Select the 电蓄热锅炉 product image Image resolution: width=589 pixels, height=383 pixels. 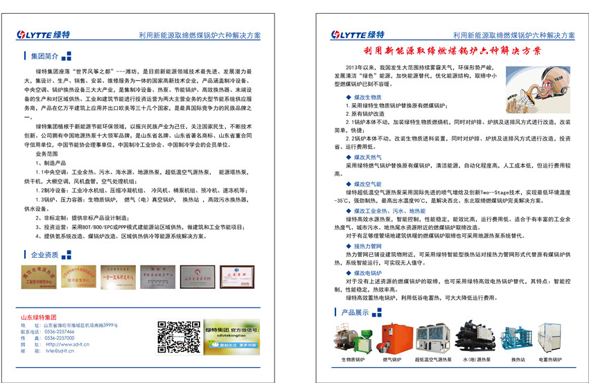click(x=556, y=339)
